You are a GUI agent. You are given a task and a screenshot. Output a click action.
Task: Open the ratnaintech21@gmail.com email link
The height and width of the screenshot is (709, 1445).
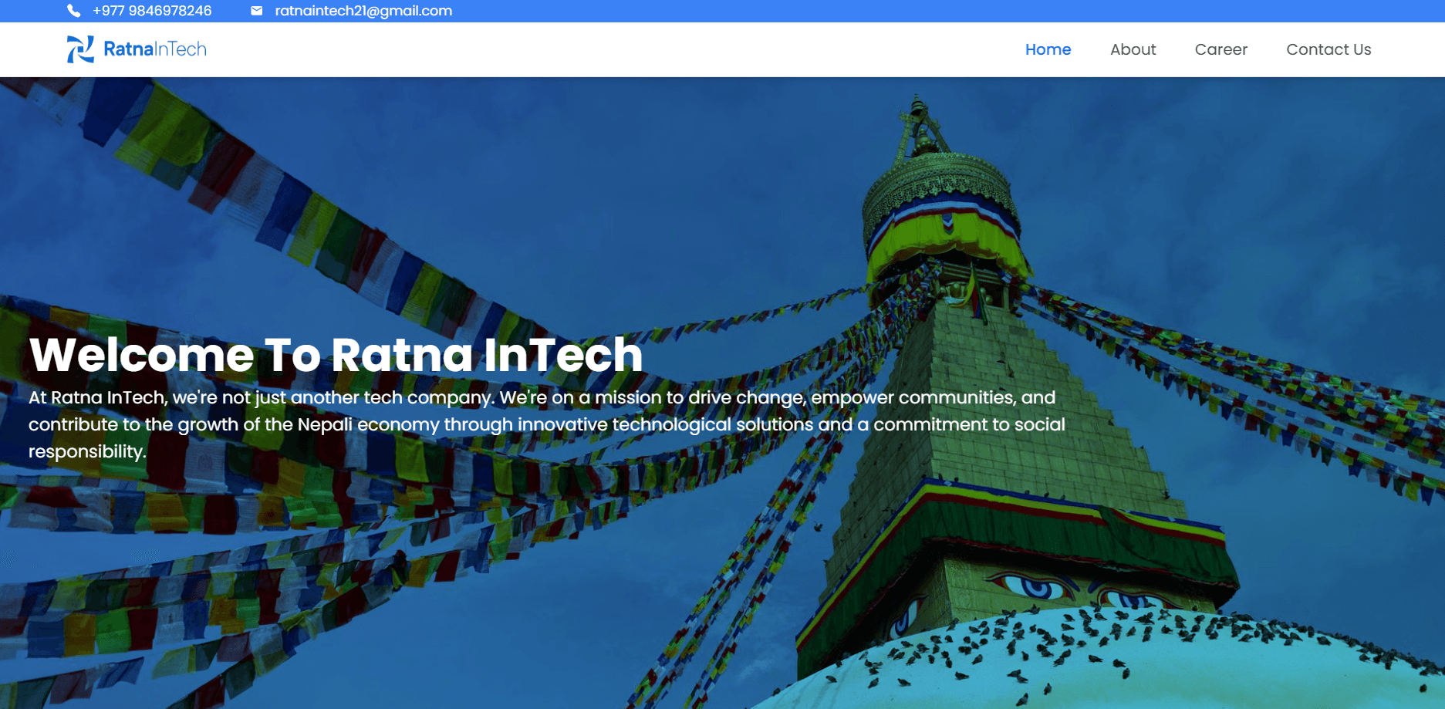point(363,11)
